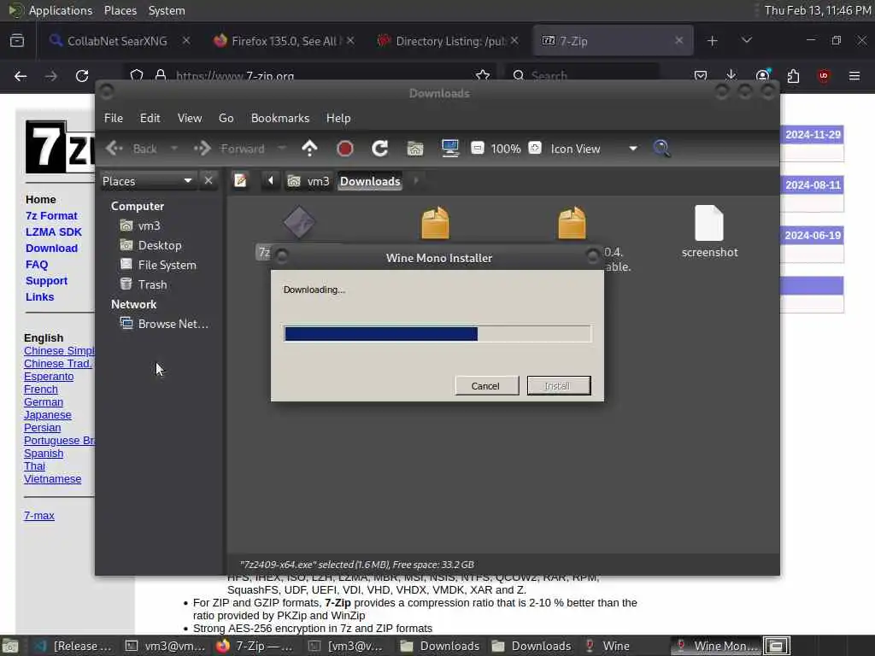This screenshot has width=875, height=656.
Task: Open the Firefox hamburger application menu
Action: click(854, 76)
